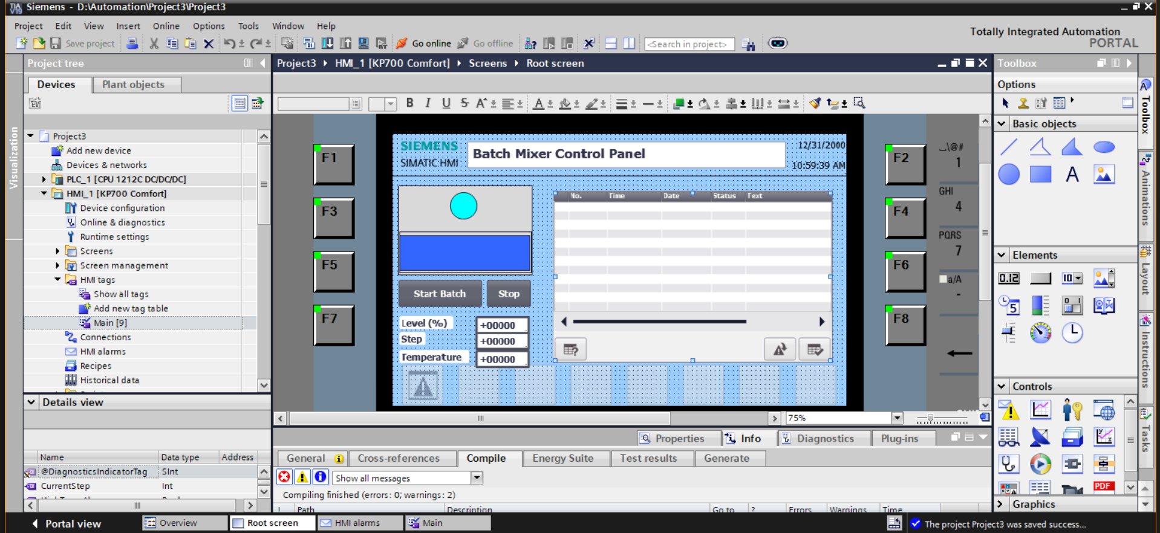This screenshot has height=533, width=1160.
Task: Click the Cut scissors toolbar icon
Action: click(154, 44)
